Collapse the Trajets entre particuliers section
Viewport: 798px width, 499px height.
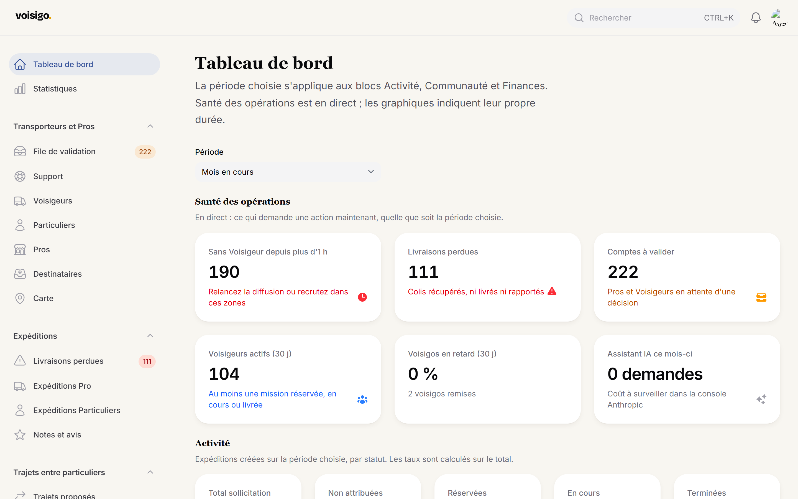coord(150,472)
